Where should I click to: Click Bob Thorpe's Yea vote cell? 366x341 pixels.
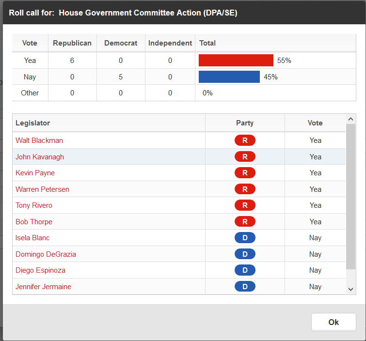pyautogui.click(x=316, y=221)
